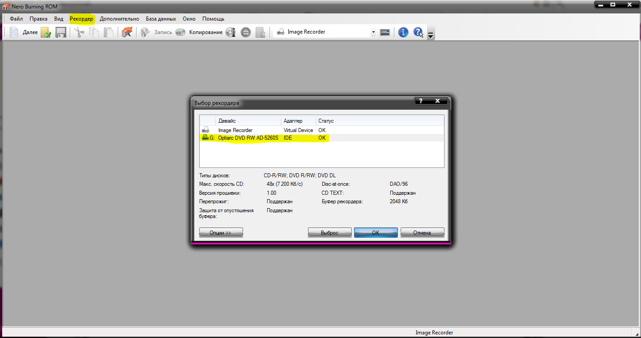This screenshot has width=641, height=338.
Task: Click the Copy pages icon in the toolbar
Action: (94, 32)
